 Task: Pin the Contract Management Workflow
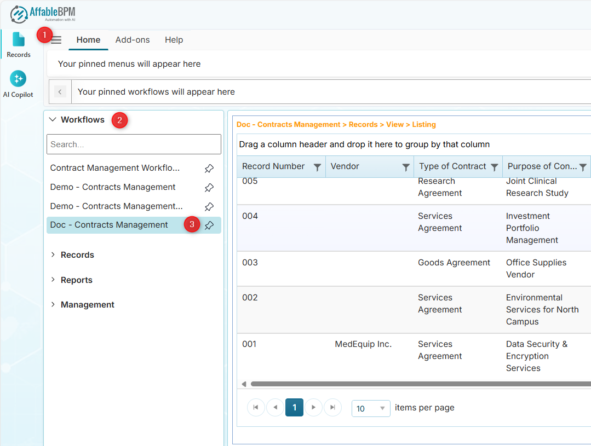tap(209, 168)
